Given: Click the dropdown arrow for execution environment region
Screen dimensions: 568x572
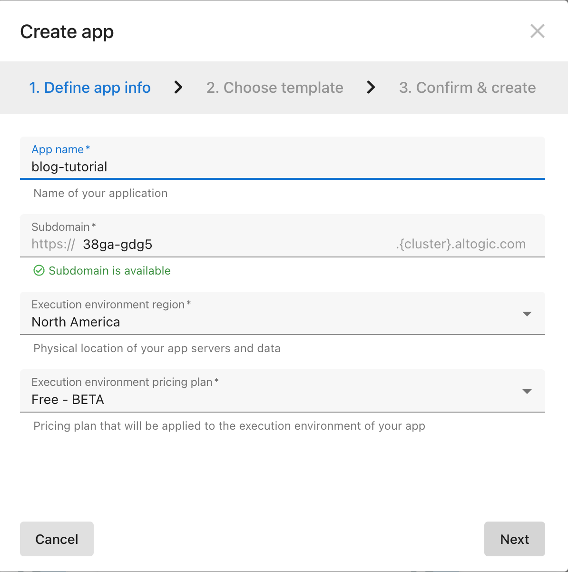Looking at the screenshot, I should 527,314.
